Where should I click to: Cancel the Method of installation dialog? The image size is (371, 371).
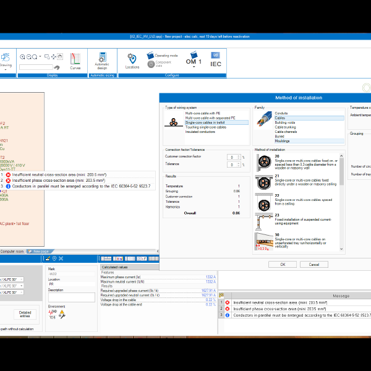click(x=314, y=264)
